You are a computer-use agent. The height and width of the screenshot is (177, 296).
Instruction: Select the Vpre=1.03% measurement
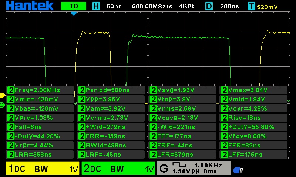pyautogui.click(x=40, y=118)
